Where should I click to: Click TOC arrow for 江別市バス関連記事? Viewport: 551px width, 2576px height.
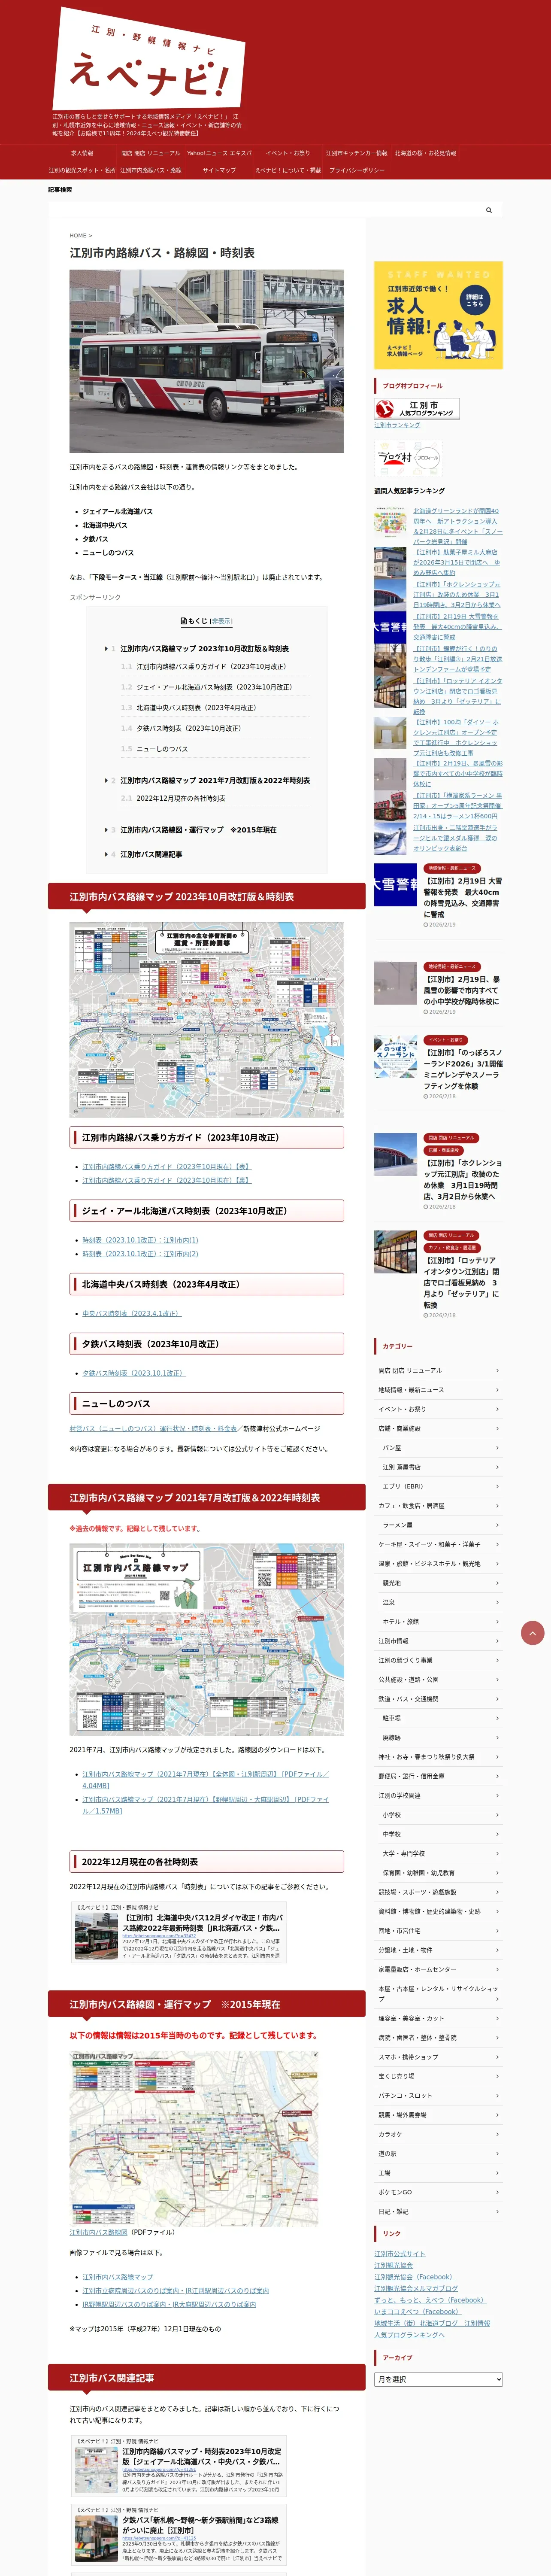point(106,854)
